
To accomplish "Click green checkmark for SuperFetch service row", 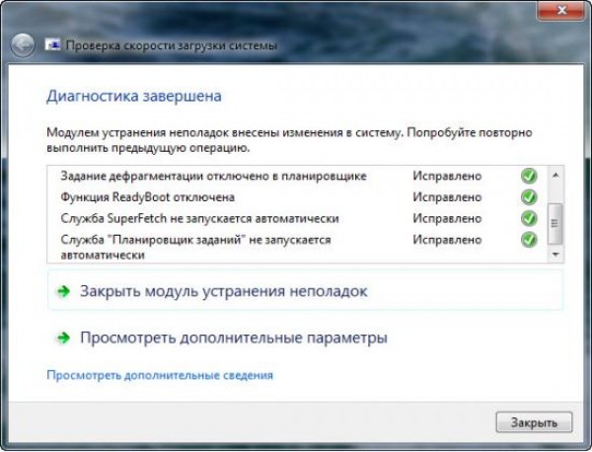I will [x=529, y=218].
